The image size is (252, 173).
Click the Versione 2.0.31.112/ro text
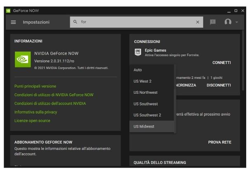pyautogui.click(x=54, y=61)
